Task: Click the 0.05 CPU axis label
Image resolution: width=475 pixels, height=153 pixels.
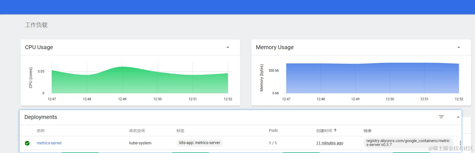Action: 41,71
